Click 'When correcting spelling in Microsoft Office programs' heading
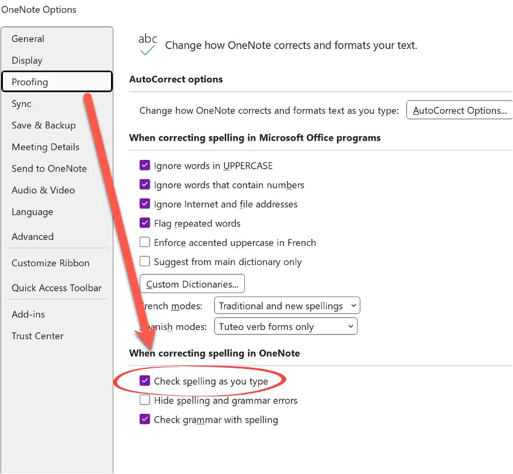513x474 pixels. (x=255, y=138)
